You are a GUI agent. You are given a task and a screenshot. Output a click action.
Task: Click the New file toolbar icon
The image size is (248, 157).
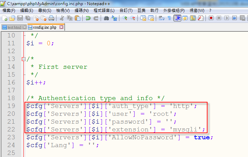click(4, 18)
